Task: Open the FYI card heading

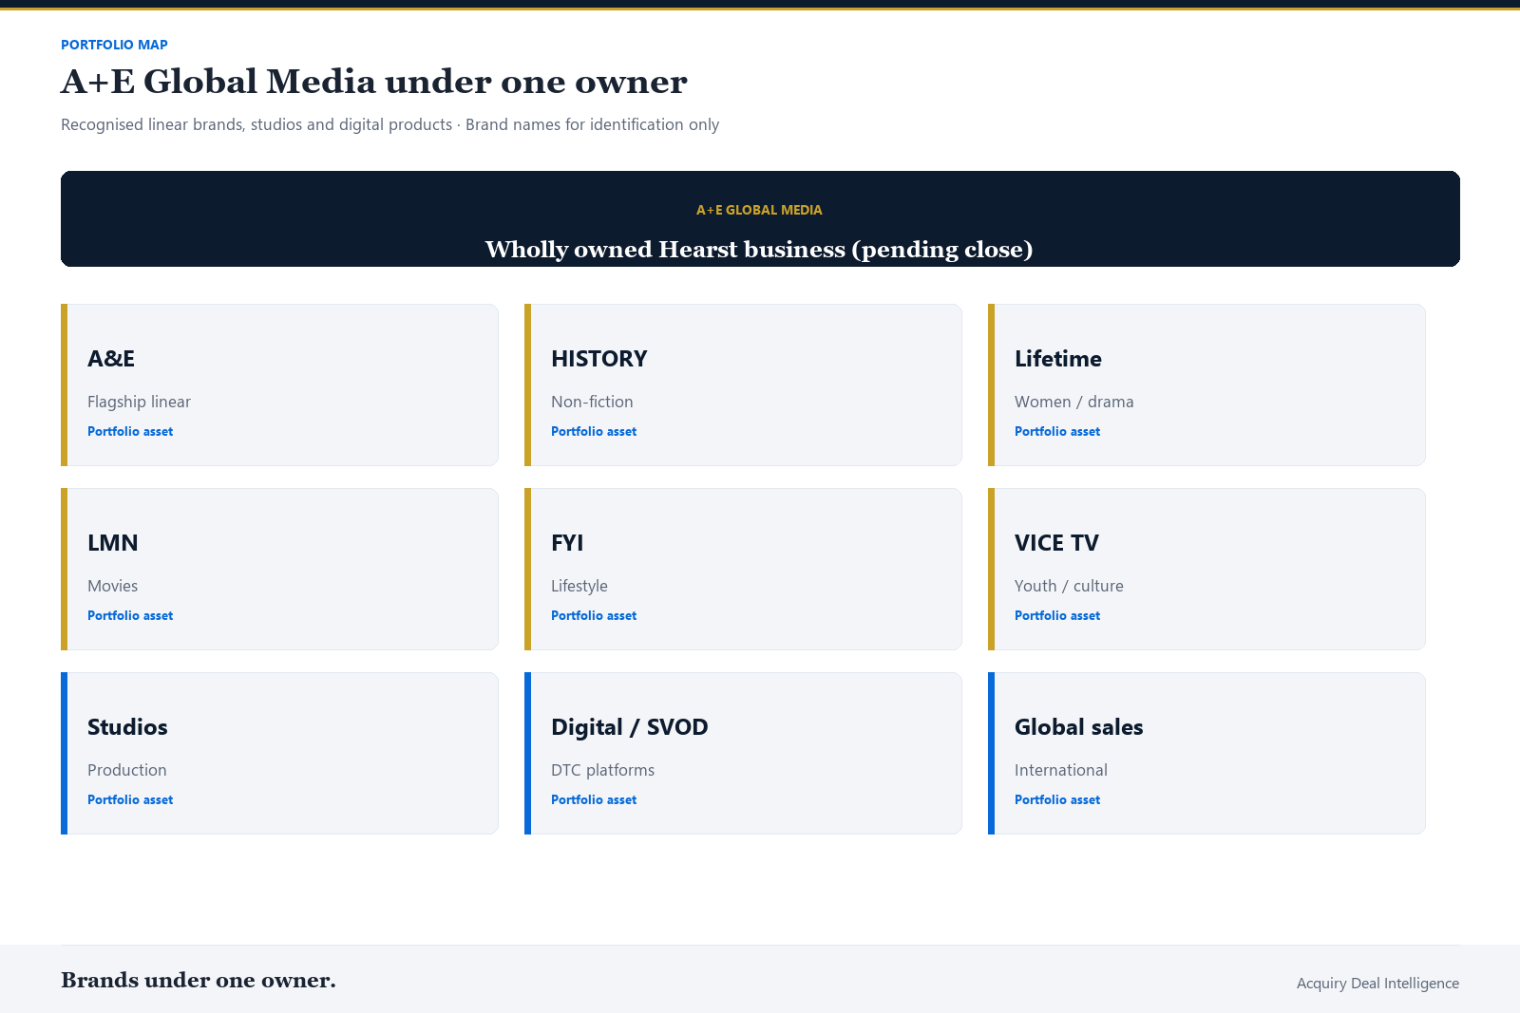Action: tap(567, 543)
